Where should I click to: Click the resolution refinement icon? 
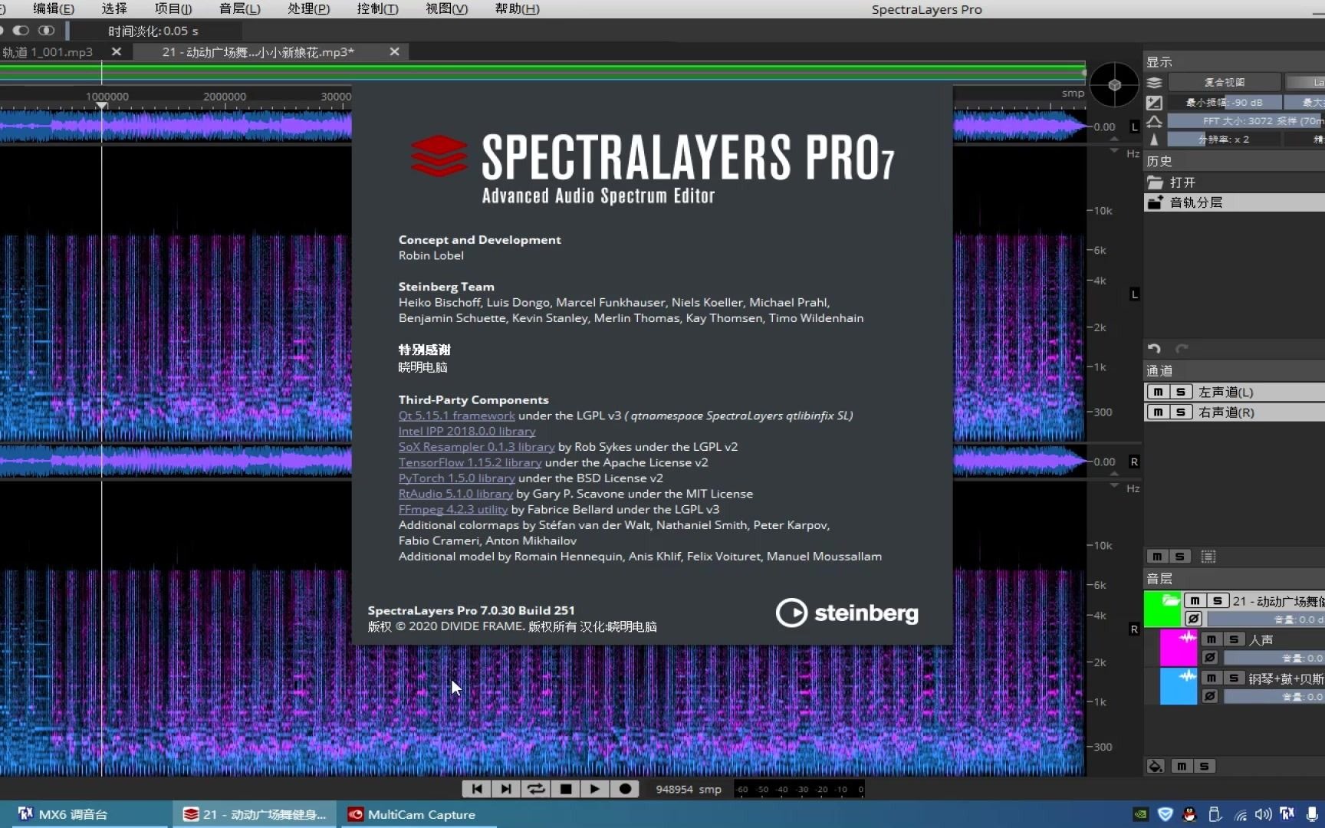[1154, 139]
